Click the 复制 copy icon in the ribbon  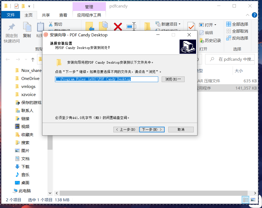[x=27, y=27]
